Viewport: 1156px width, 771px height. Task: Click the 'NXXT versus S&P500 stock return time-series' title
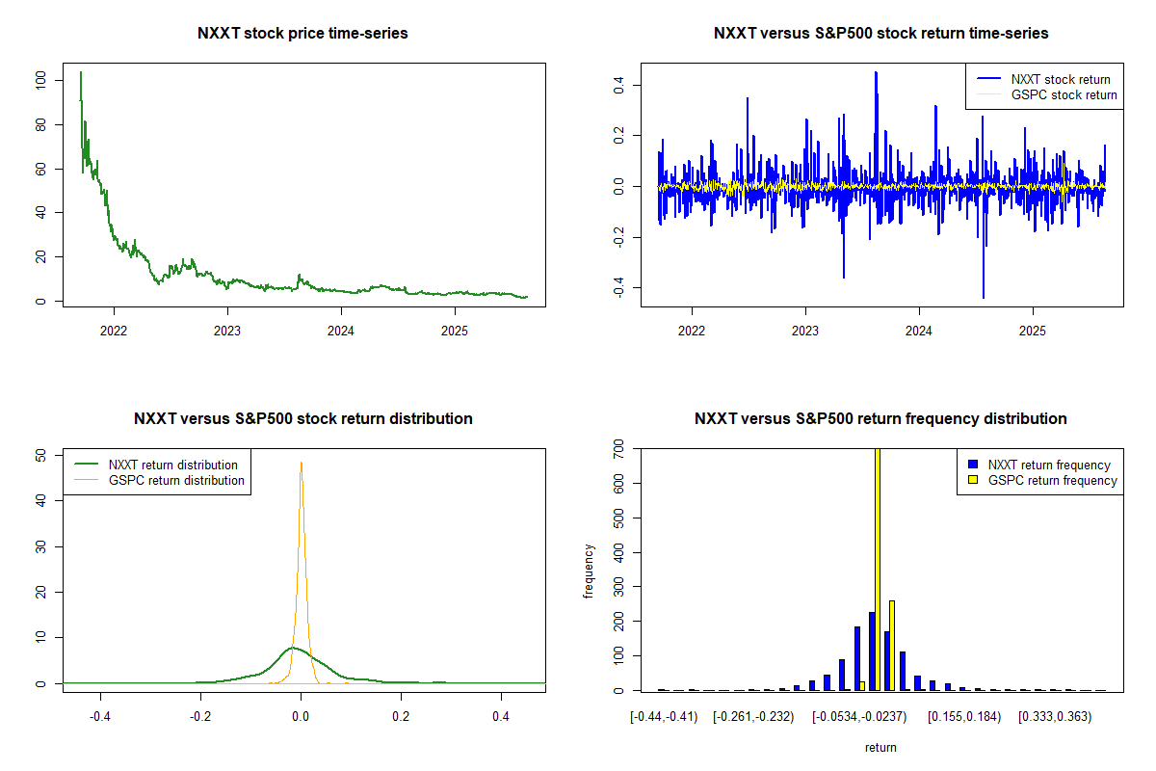(880, 34)
